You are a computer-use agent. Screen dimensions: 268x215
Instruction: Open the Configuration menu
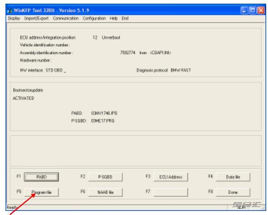click(x=94, y=18)
